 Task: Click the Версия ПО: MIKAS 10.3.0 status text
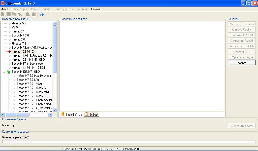click(102, 149)
